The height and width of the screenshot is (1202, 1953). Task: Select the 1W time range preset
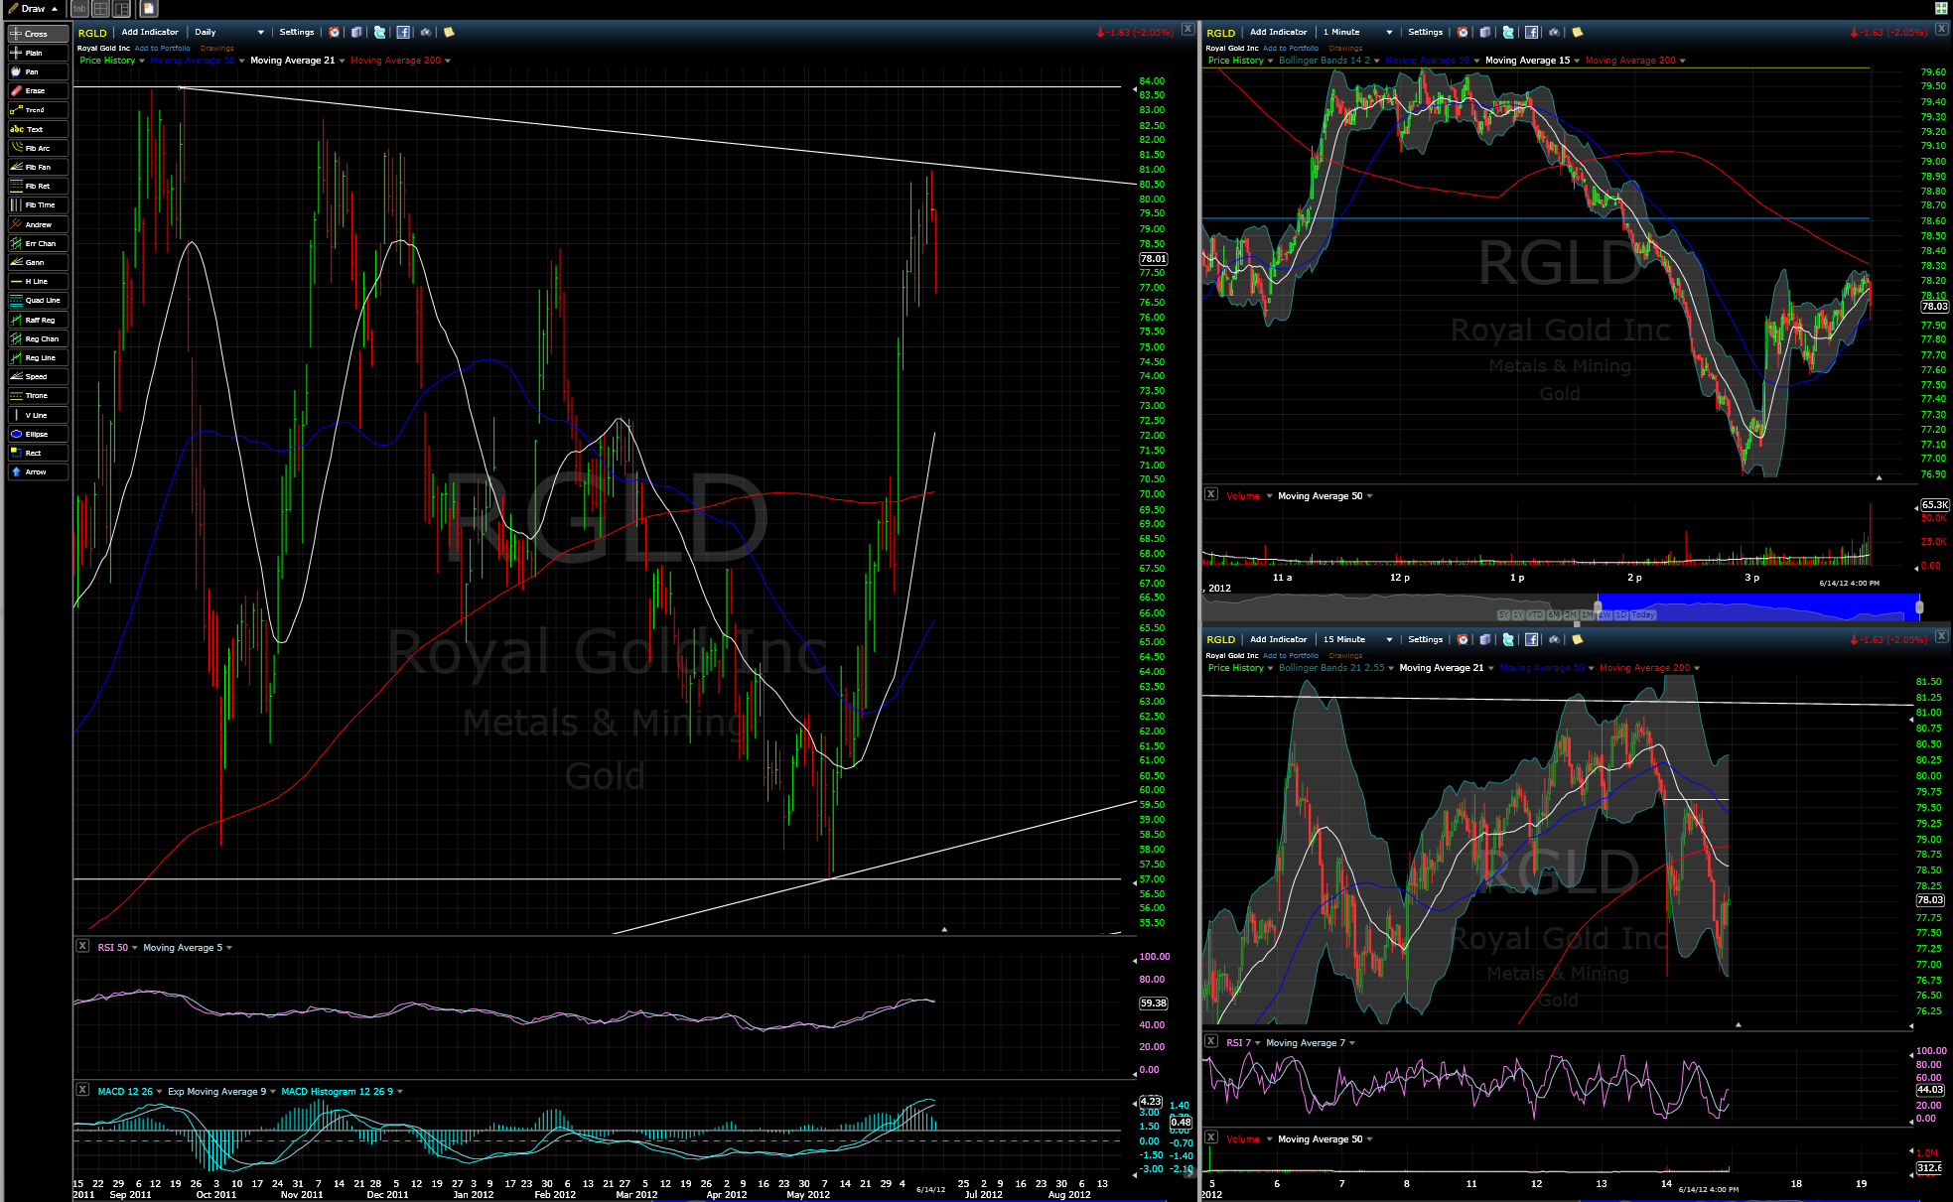(1605, 614)
